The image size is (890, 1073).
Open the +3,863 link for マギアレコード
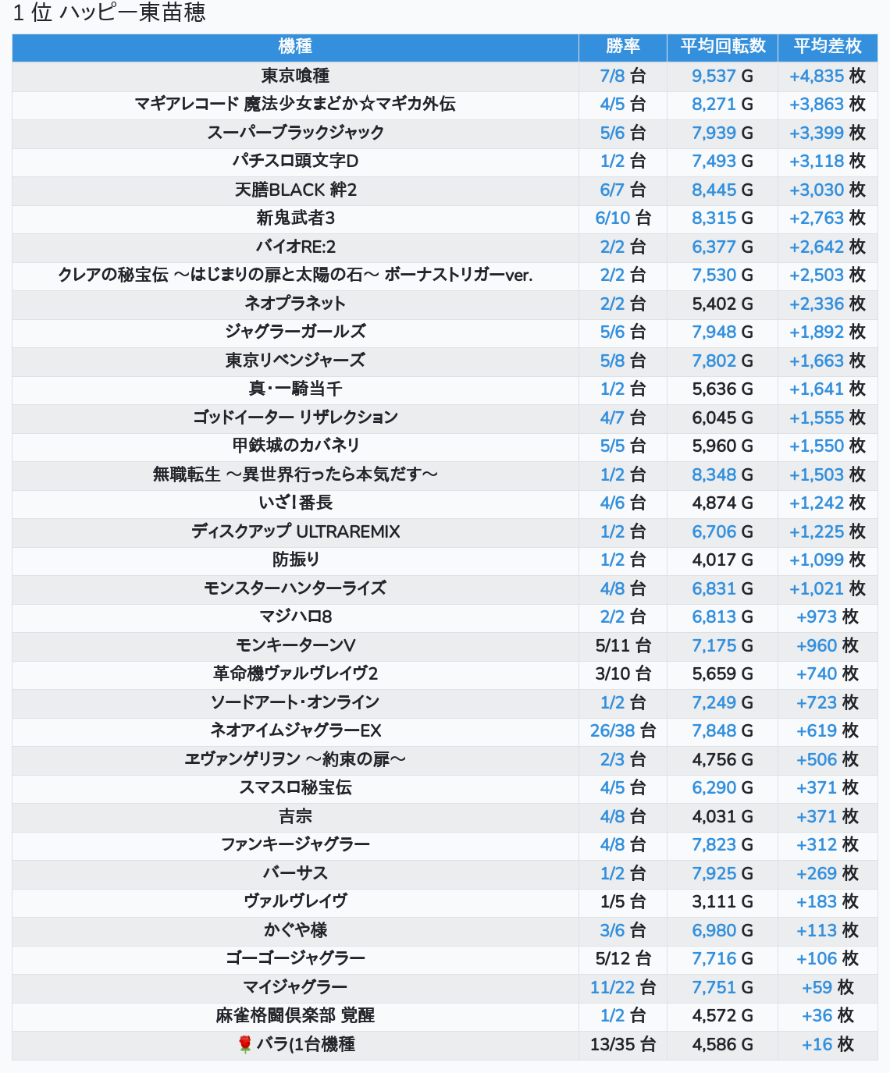tap(817, 105)
